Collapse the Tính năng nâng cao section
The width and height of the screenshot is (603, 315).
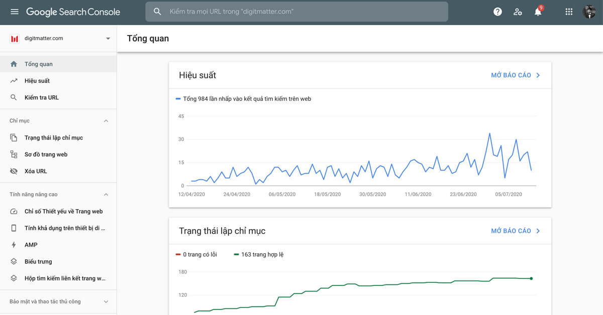click(x=106, y=195)
